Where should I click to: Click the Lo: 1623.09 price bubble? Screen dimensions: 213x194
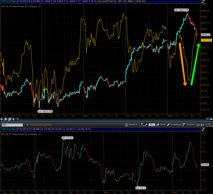pos(45,111)
